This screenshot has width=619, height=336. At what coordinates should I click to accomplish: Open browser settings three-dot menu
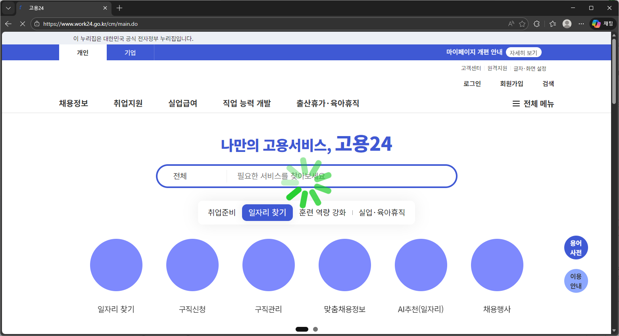coord(581,24)
